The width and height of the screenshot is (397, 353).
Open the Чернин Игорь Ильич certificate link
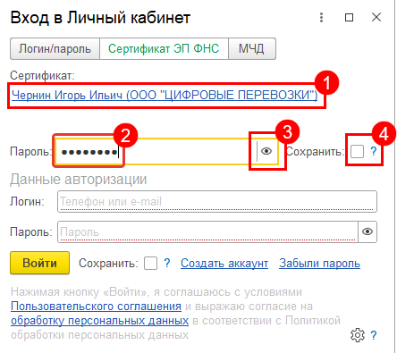tap(165, 95)
